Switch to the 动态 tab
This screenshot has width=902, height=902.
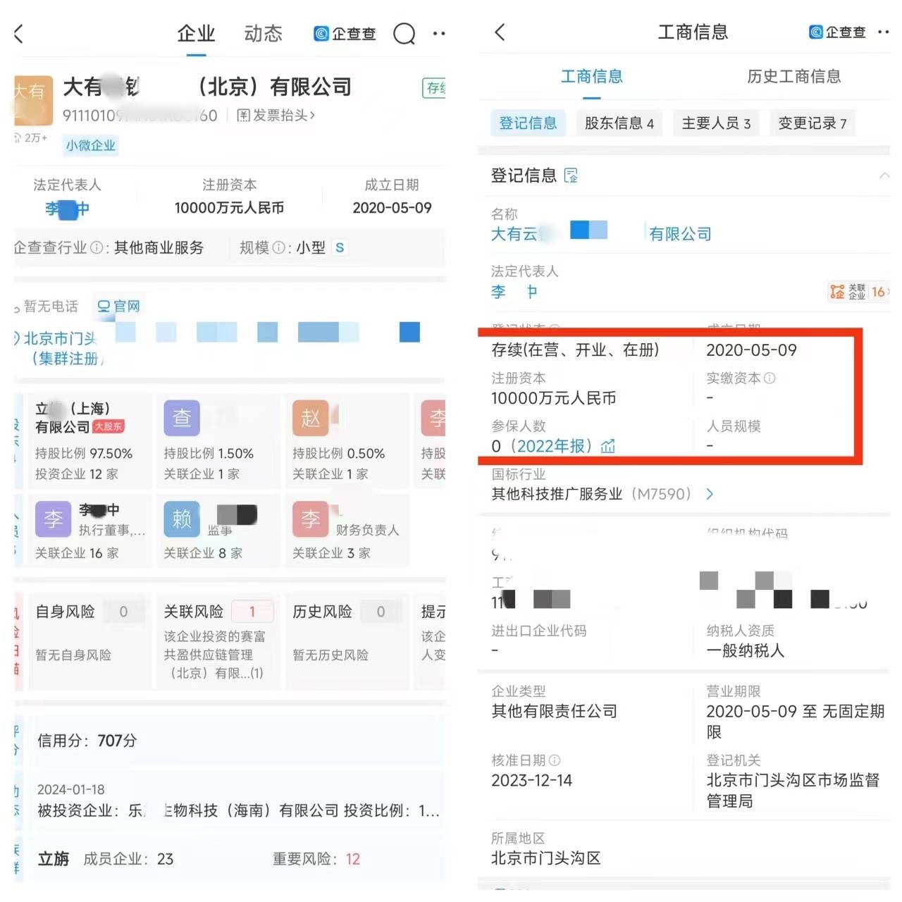click(x=263, y=34)
